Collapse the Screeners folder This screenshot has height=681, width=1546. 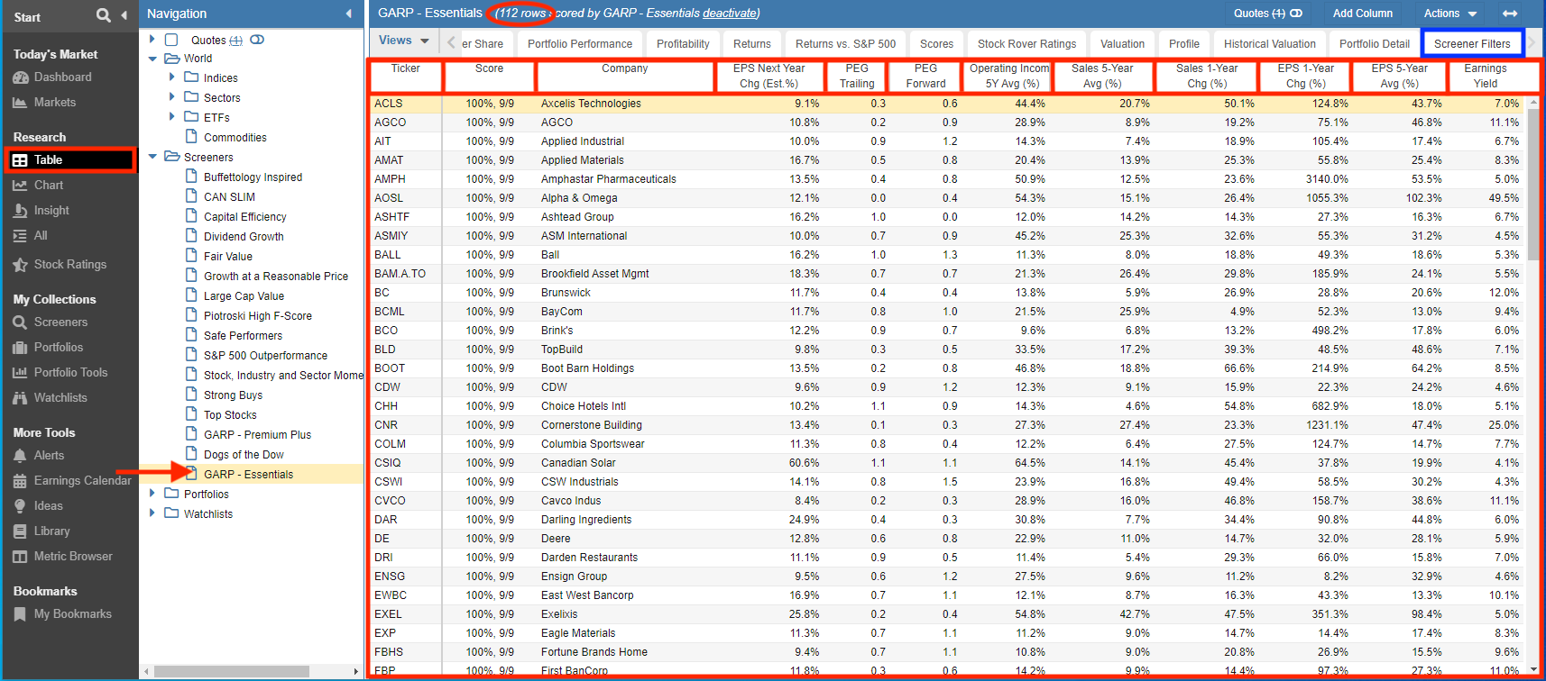point(152,157)
